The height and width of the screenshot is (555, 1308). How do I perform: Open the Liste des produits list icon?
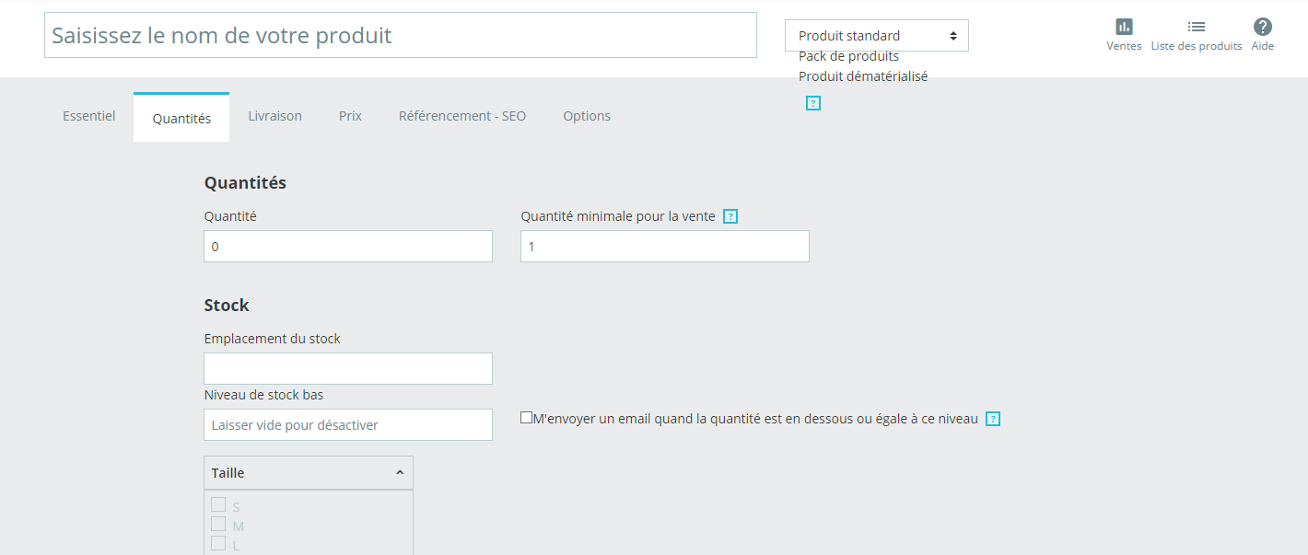point(1196,27)
